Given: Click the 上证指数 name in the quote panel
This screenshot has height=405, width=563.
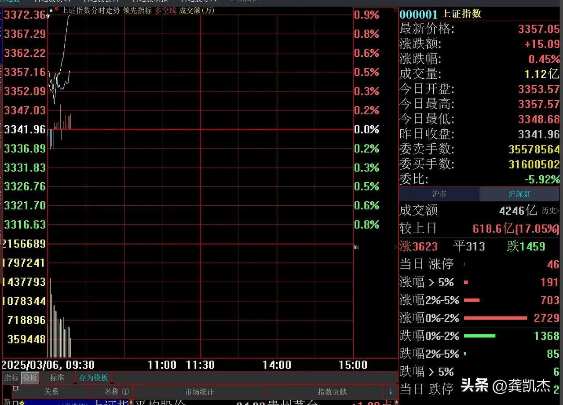Looking at the screenshot, I should coord(461,14).
